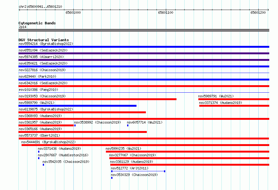Open esv1010386 (Pang2010) variant label
278x190 pixels.
(38, 90)
